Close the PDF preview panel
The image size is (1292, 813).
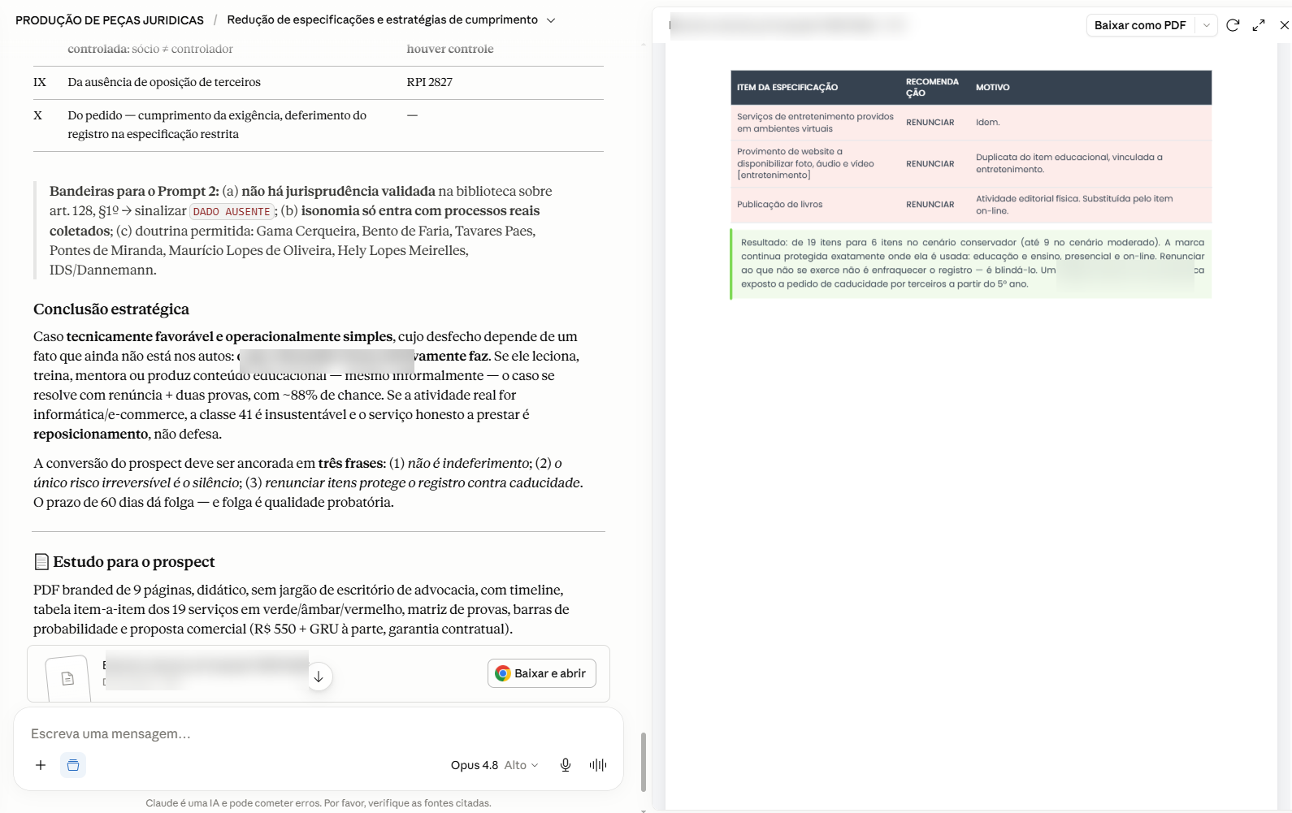click(1284, 25)
